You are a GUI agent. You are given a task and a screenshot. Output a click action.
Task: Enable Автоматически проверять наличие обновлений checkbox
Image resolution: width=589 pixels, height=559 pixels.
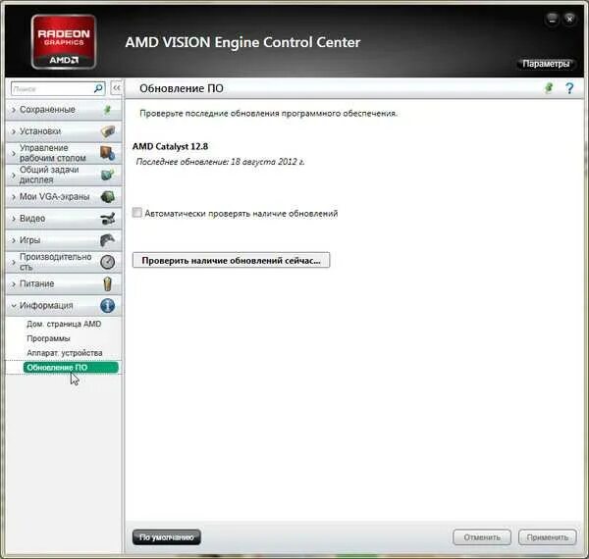[x=136, y=213]
